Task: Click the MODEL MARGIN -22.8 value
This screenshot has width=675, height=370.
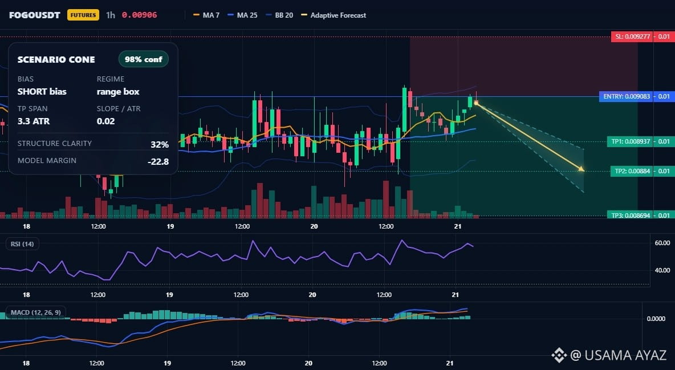Action: 158,162
